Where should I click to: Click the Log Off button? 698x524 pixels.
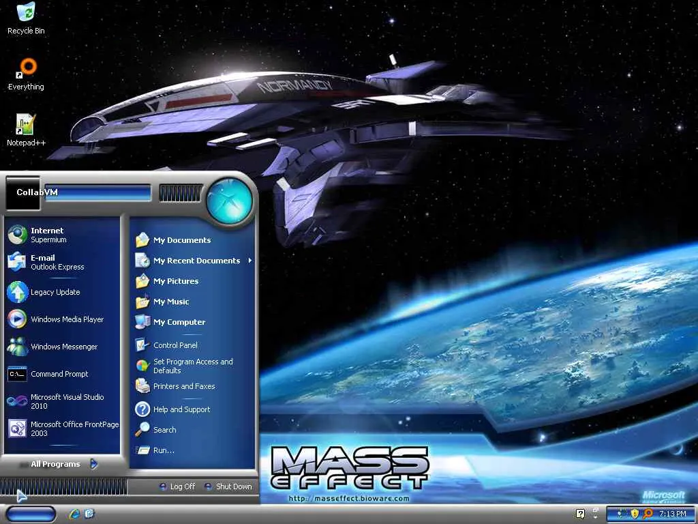[x=178, y=486]
